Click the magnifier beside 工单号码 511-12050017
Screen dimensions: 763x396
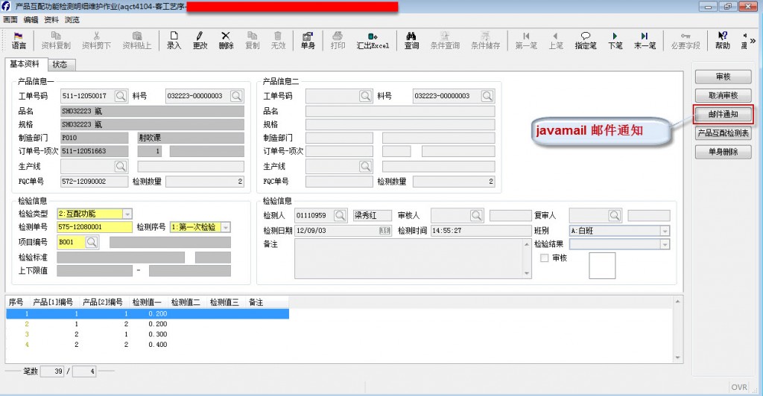pyautogui.click(x=121, y=96)
